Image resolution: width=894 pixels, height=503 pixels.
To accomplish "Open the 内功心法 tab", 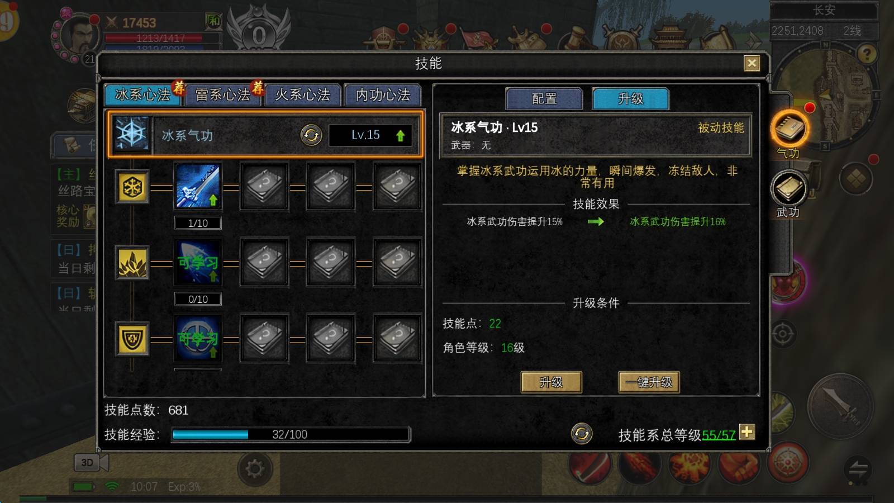I will click(x=383, y=95).
